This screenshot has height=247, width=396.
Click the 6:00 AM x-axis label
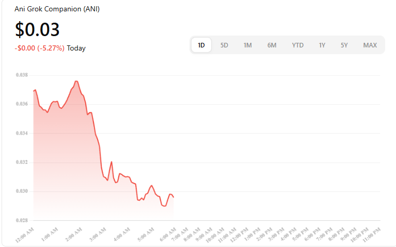[168, 235]
